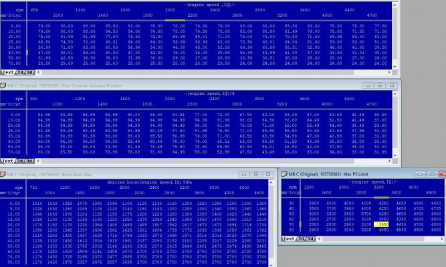Click the Max Dynamic Actuator Position window icon
446x267 pixels.
pyautogui.click(x=4, y=86)
